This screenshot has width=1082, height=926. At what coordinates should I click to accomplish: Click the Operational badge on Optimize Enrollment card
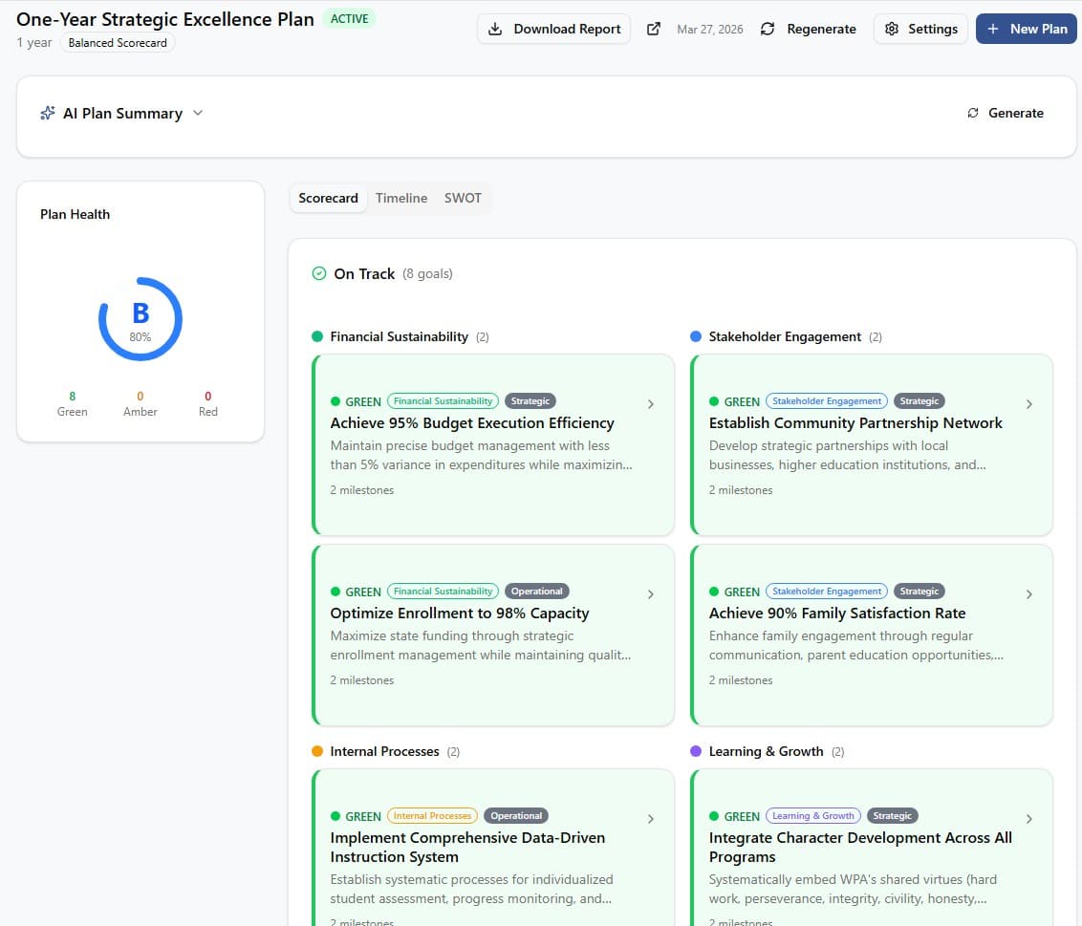(537, 592)
